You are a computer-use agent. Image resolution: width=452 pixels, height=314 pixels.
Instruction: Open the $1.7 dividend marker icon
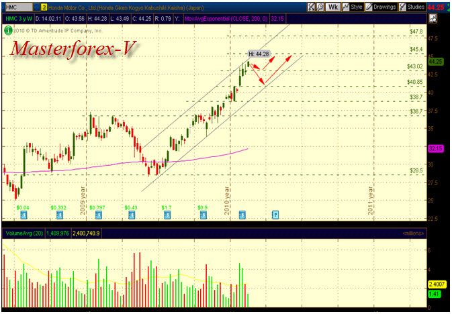click(167, 215)
